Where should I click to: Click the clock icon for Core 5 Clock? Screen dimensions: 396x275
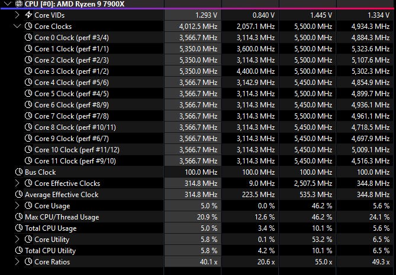point(28,93)
